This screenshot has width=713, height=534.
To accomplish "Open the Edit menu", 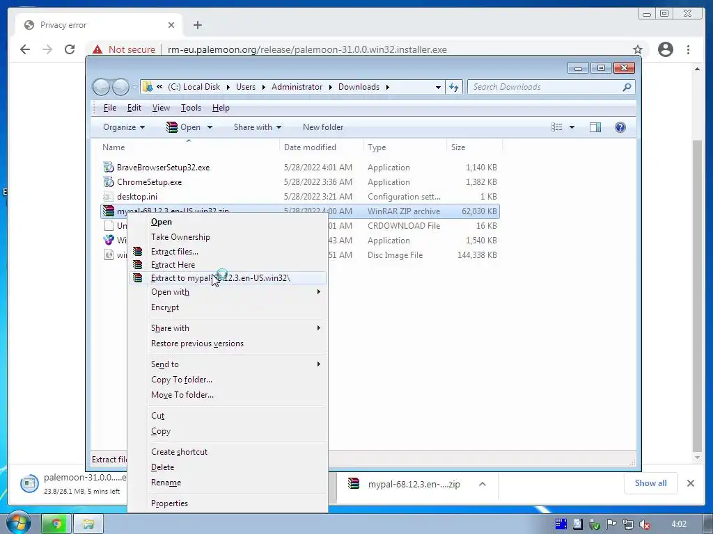I will [134, 108].
